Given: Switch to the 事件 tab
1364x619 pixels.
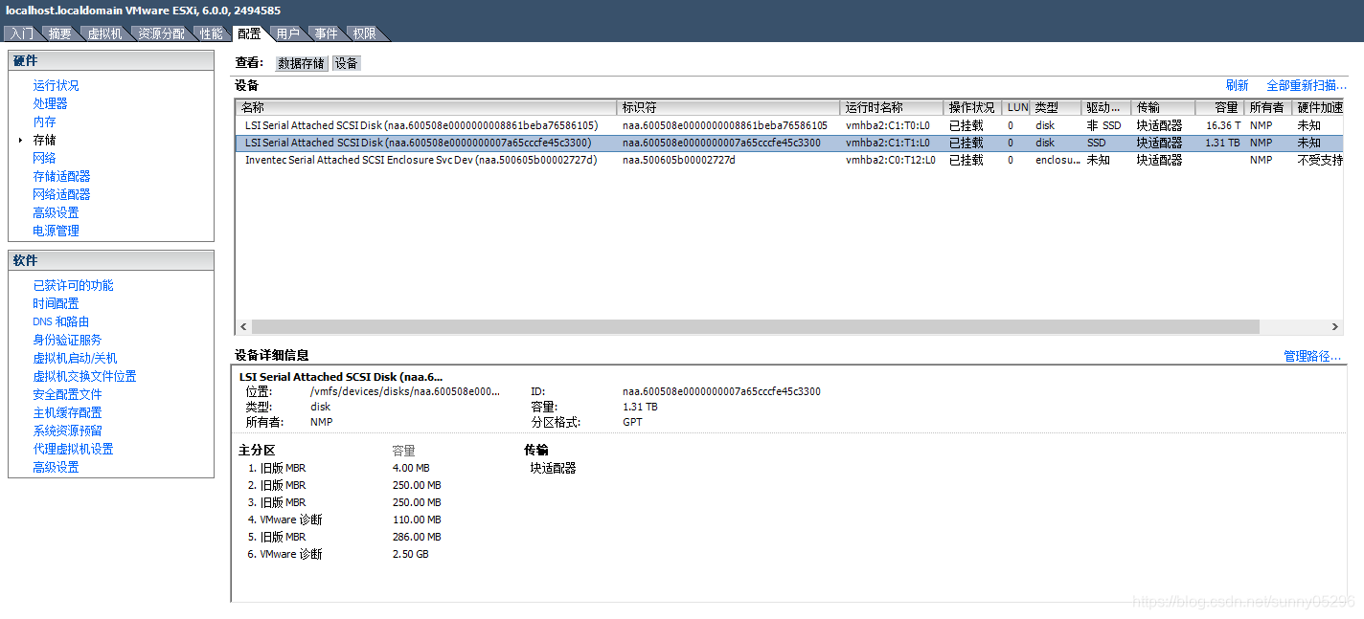Looking at the screenshot, I should 326,33.
